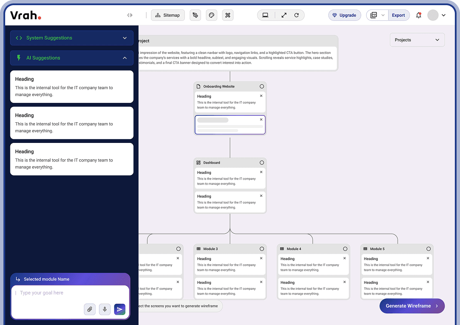Select the Module 5 screen circle
Viewport: 460px width, 325px height.
428,248
